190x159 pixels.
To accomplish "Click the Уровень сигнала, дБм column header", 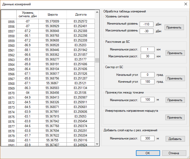I will click(28, 15).
